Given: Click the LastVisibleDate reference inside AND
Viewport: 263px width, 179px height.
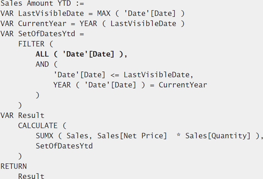Looking at the screenshot, I should 156,75.
